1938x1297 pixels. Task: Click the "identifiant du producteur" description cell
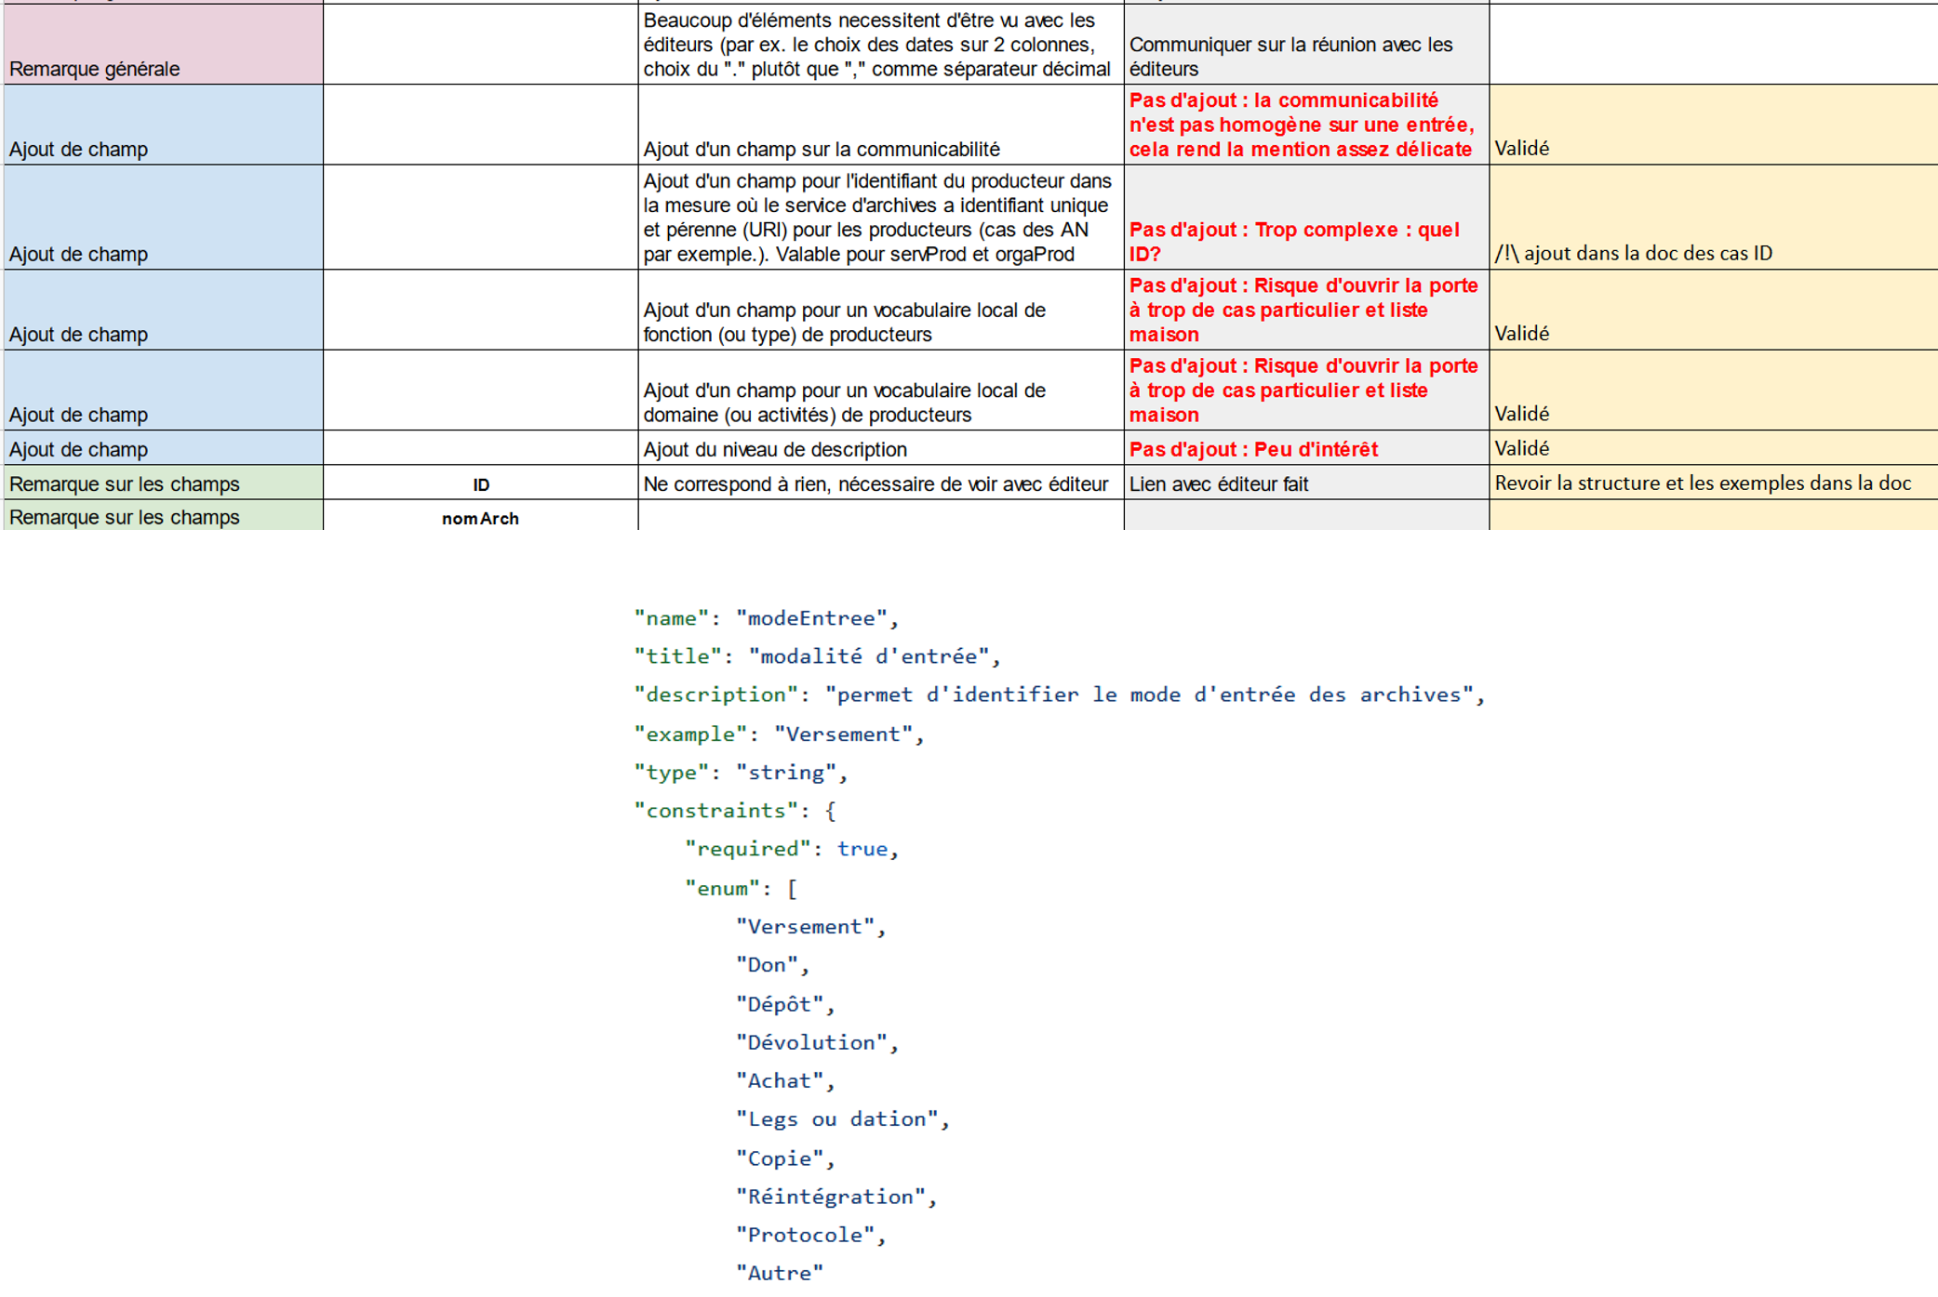click(881, 218)
